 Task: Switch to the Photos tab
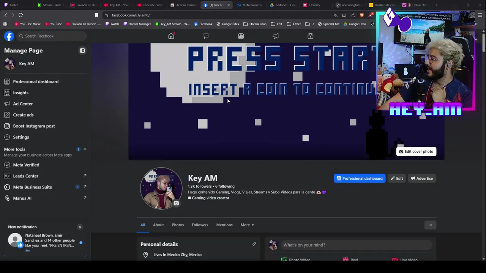coord(178,225)
